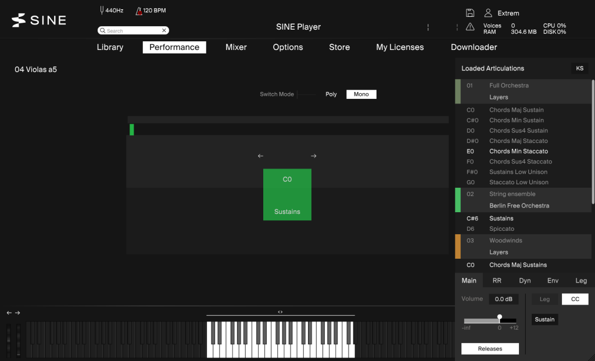Click in the Search input field
Image resolution: width=595 pixels, height=361 pixels.
pyautogui.click(x=133, y=30)
